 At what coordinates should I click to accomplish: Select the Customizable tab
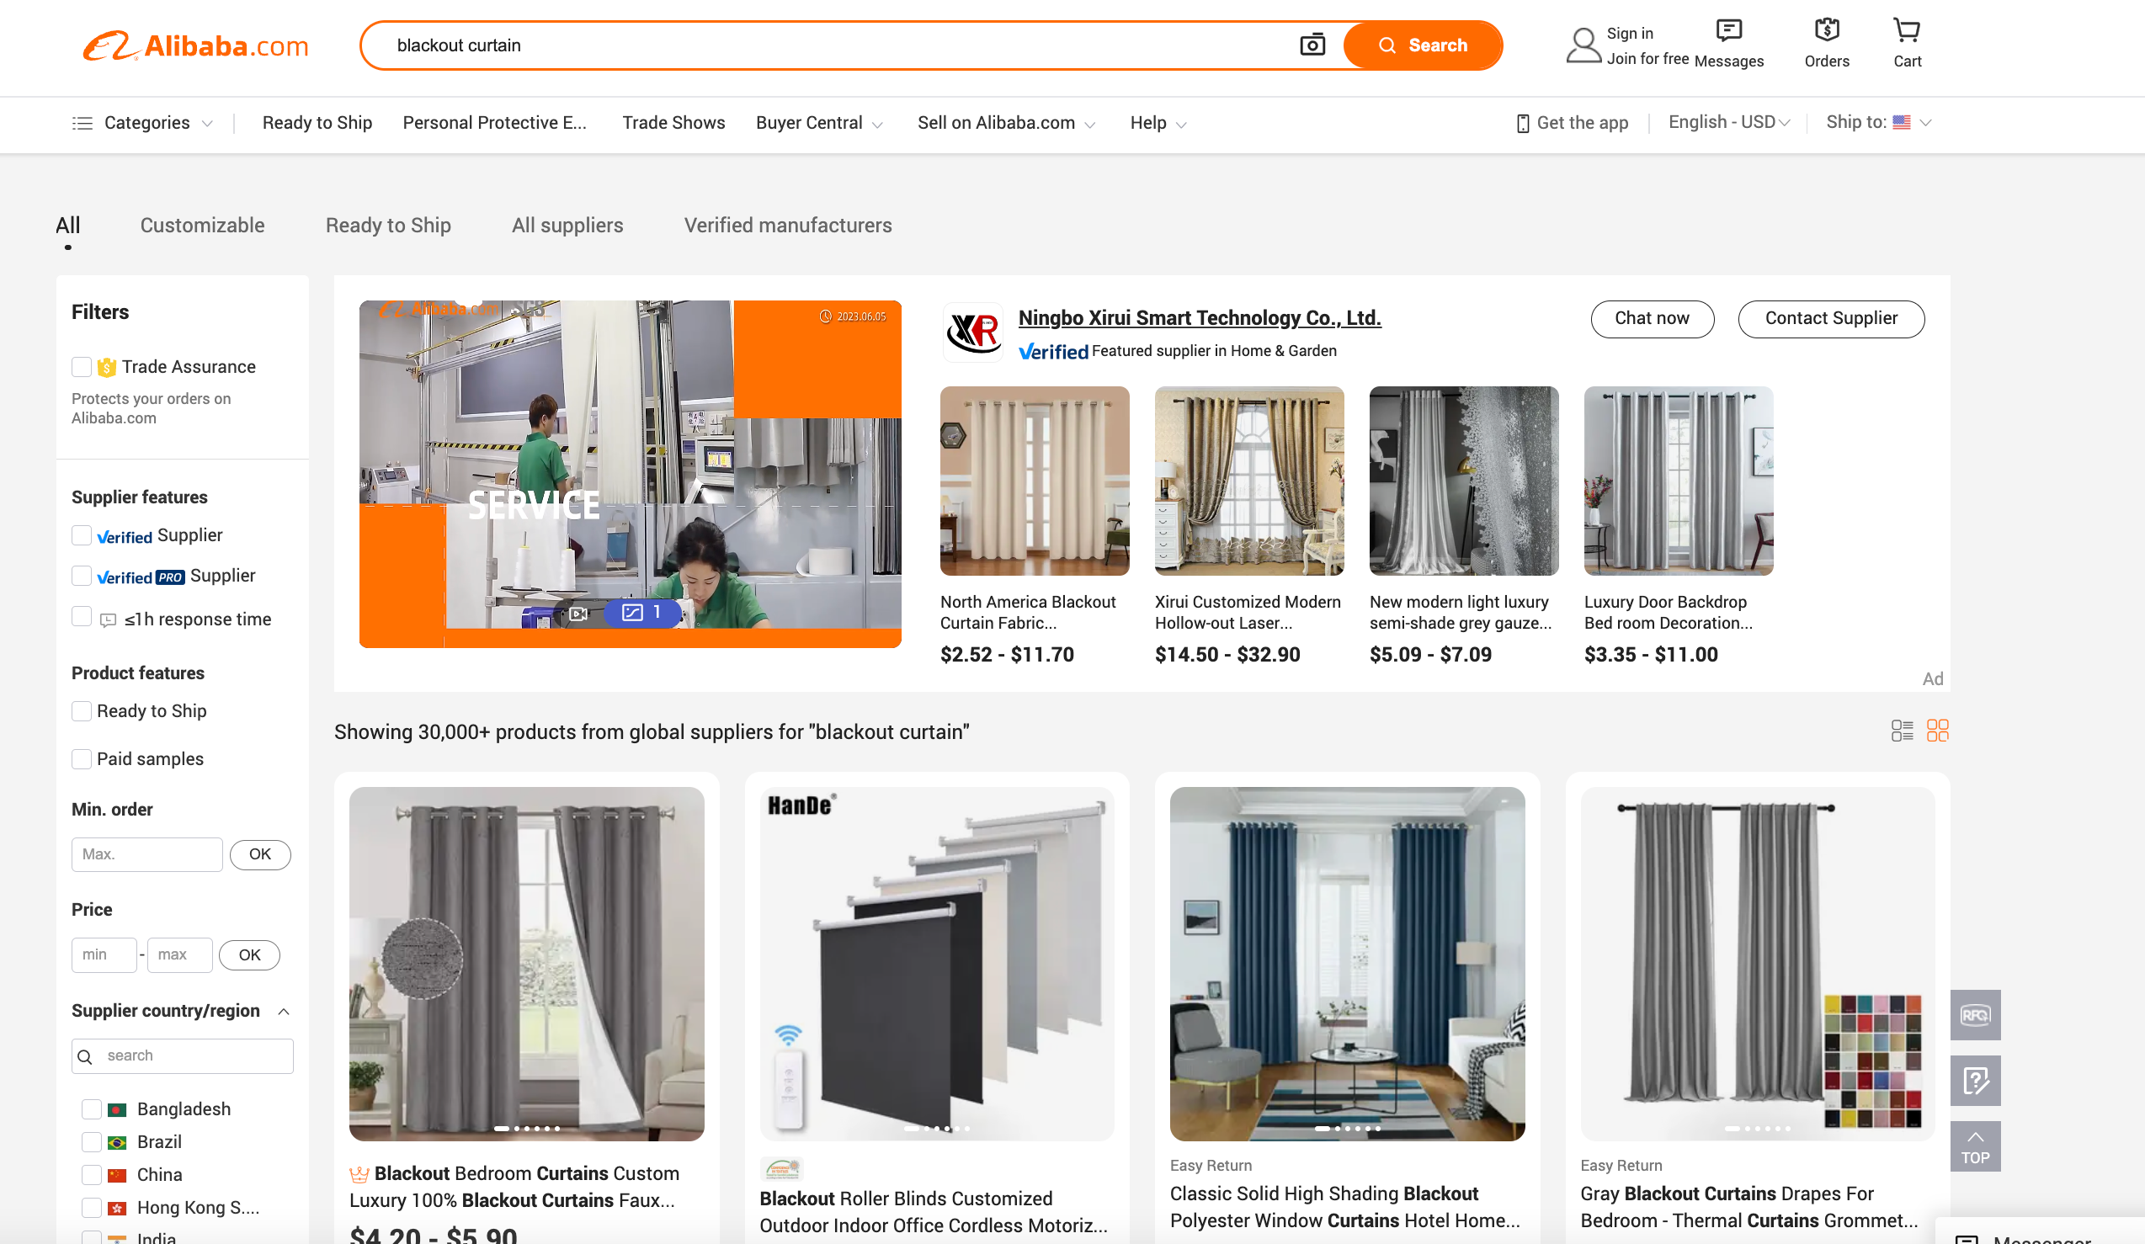[x=203, y=226]
